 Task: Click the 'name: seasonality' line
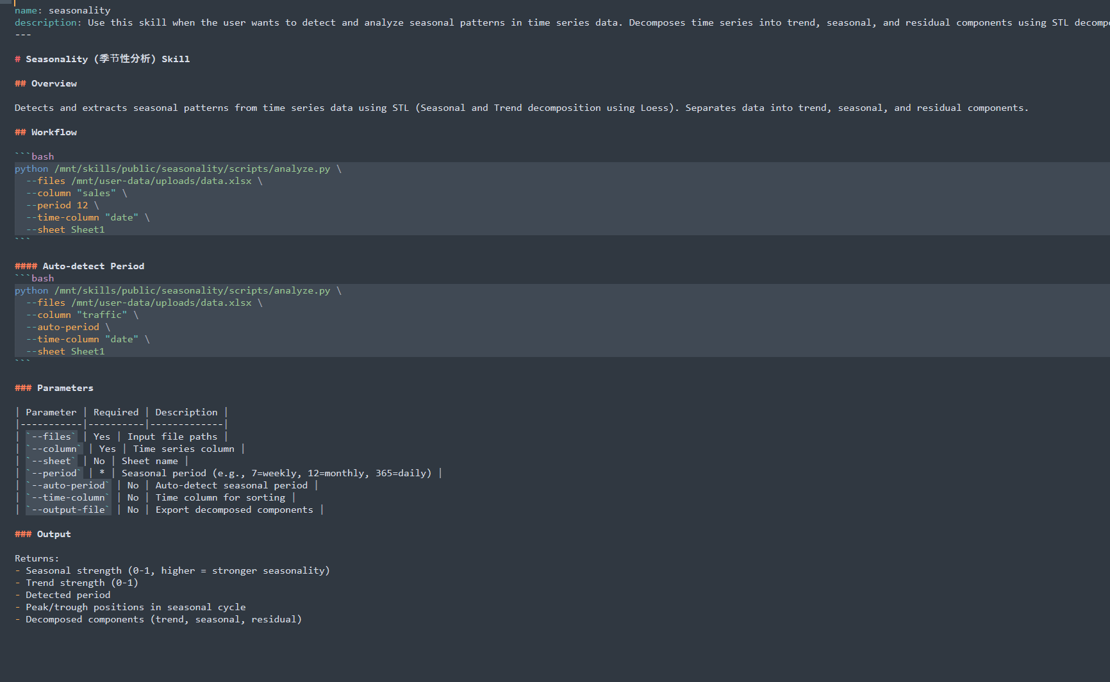[62, 10]
